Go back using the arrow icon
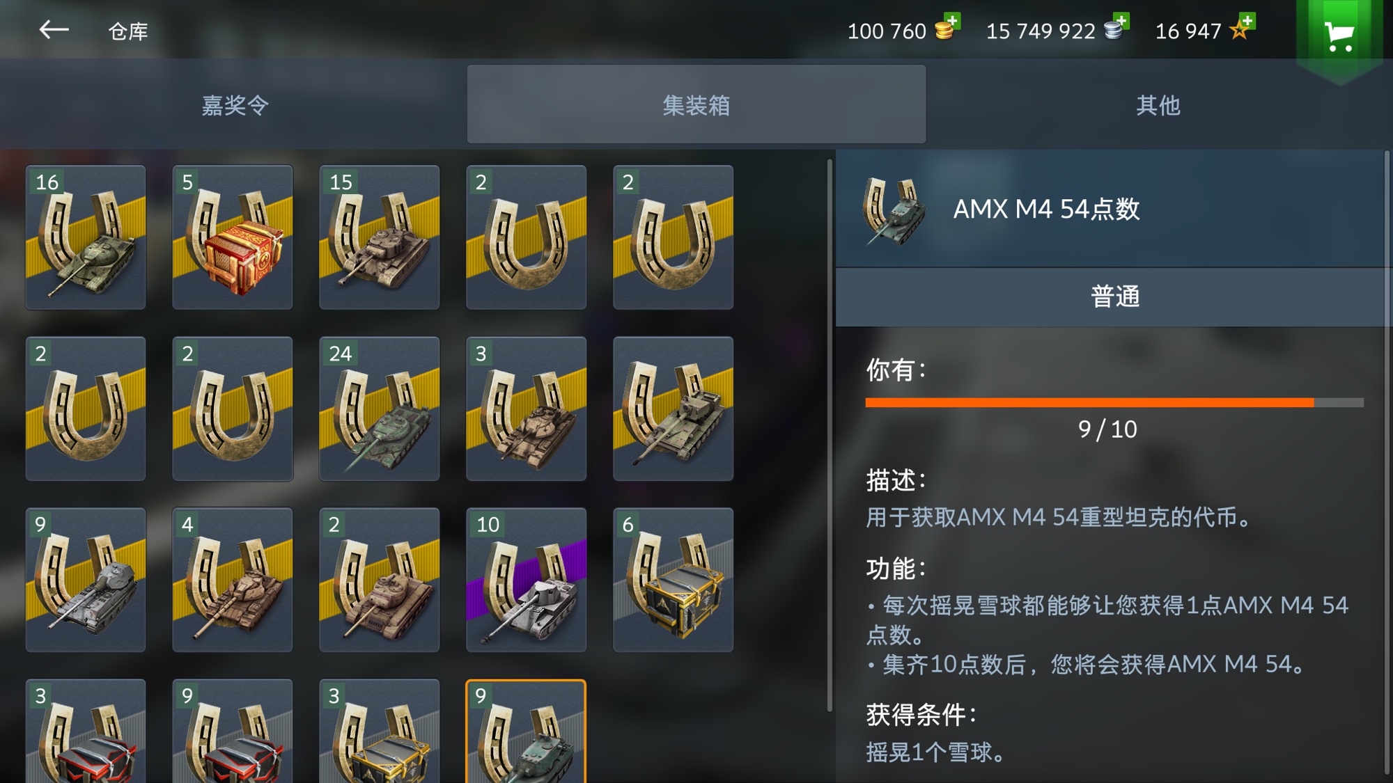Screen dimensions: 1393x783 (54, 30)
